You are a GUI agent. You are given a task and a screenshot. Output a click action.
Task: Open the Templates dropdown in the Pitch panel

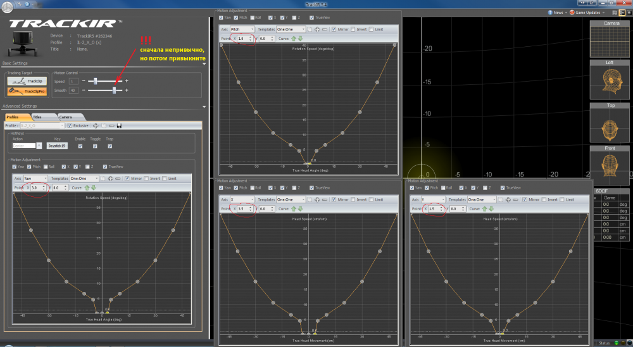291,29
